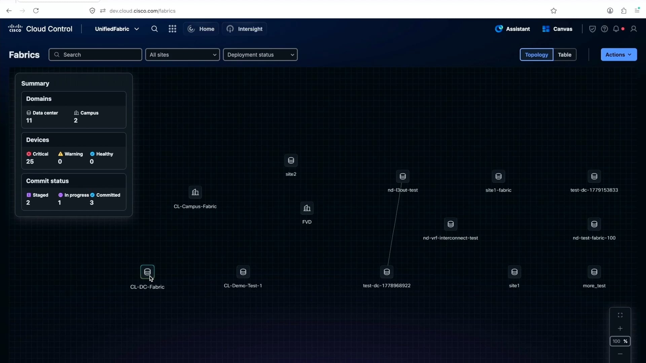Open the help question mark icon

[x=604, y=29]
